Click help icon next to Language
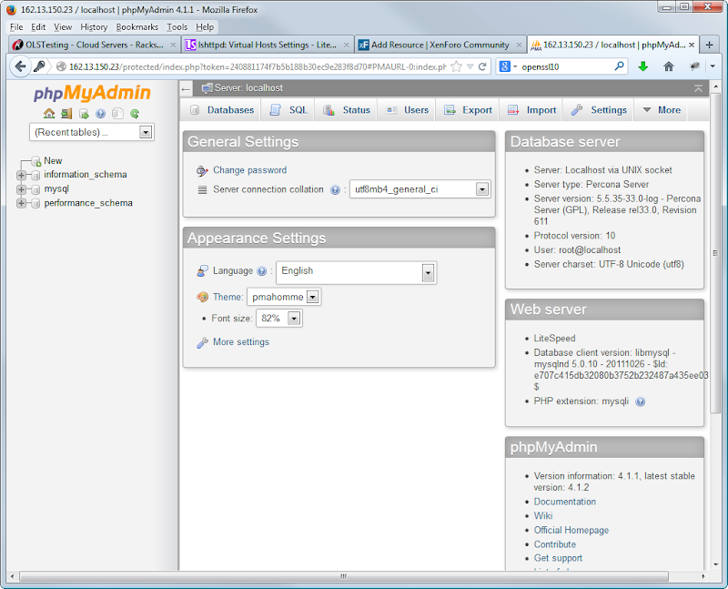This screenshot has height=589, width=728. (262, 271)
